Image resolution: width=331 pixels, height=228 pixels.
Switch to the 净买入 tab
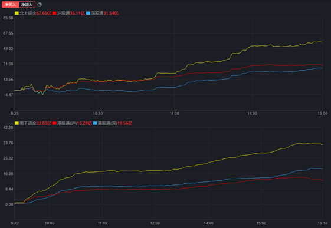click(x=11, y=5)
